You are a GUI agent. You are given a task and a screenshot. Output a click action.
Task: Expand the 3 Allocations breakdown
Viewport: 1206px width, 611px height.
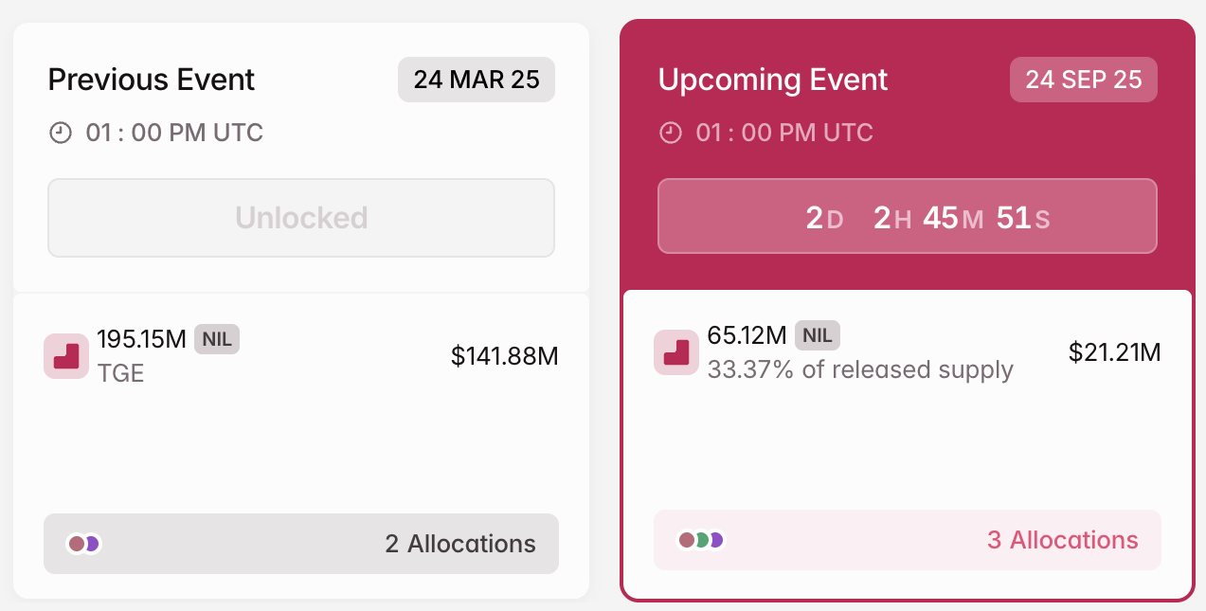click(1062, 540)
